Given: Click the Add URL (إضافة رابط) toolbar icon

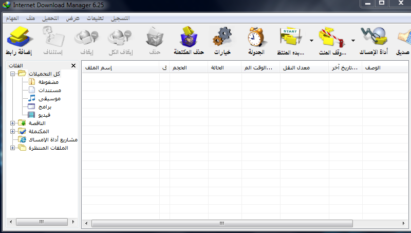Looking at the screenshot, I should click(x=20, y=37).
